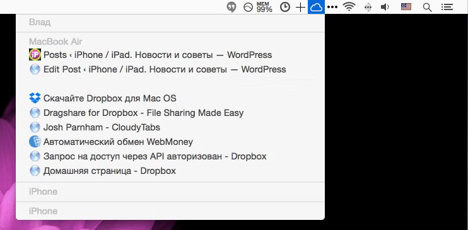Click the MacBook Air device header

(x=56, y=42)
